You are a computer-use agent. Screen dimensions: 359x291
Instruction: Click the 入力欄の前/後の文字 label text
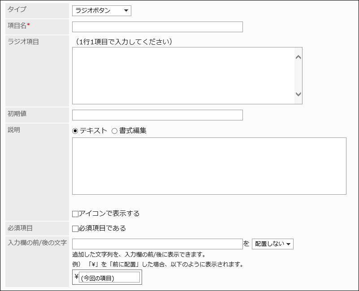(x=37, y=243)
